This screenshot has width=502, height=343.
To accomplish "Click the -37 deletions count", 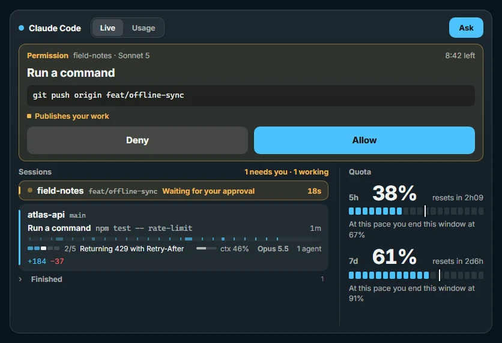I will point(57,261).
